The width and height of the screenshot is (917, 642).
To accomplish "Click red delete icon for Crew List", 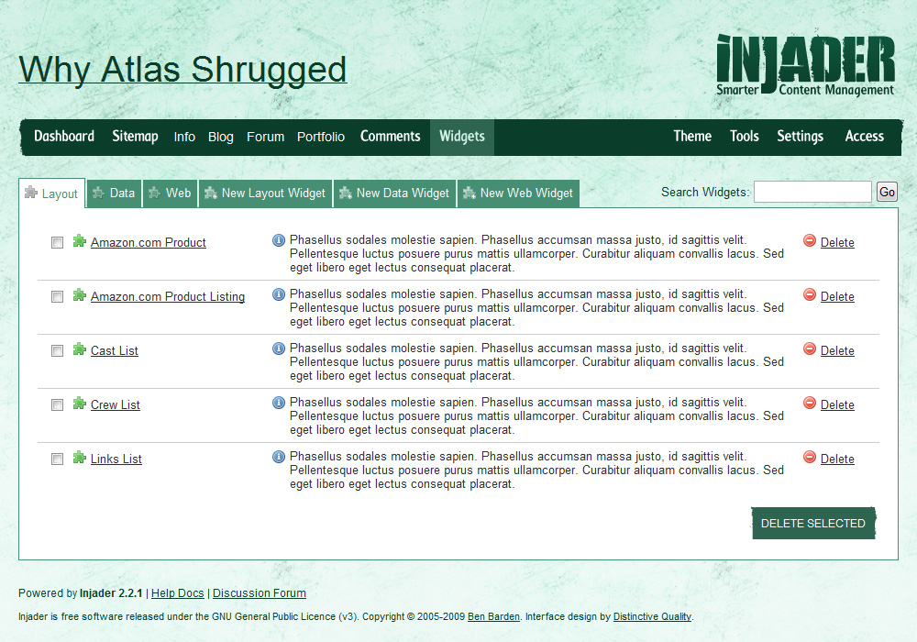I will 810,403.
